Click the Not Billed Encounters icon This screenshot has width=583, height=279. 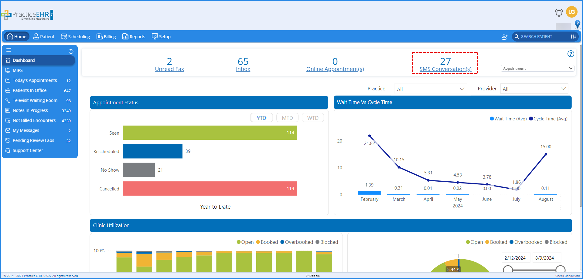point(8,120)
